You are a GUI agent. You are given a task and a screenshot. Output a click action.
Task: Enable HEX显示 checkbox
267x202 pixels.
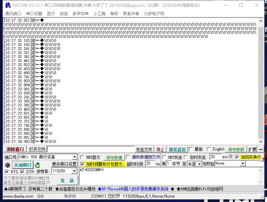pyautogui.click(x=83, y=157)
